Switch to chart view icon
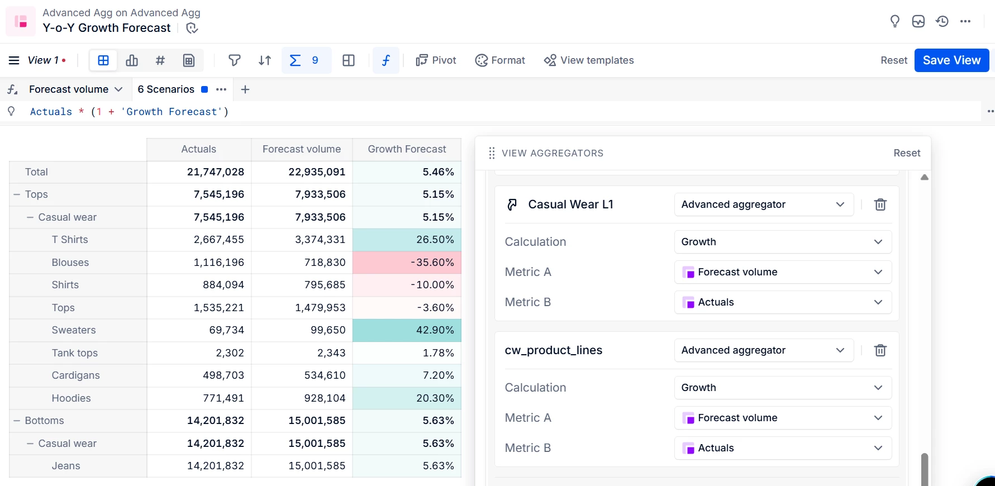The width and height of the screenshot is (995, 486). click(x=132, y=60)
